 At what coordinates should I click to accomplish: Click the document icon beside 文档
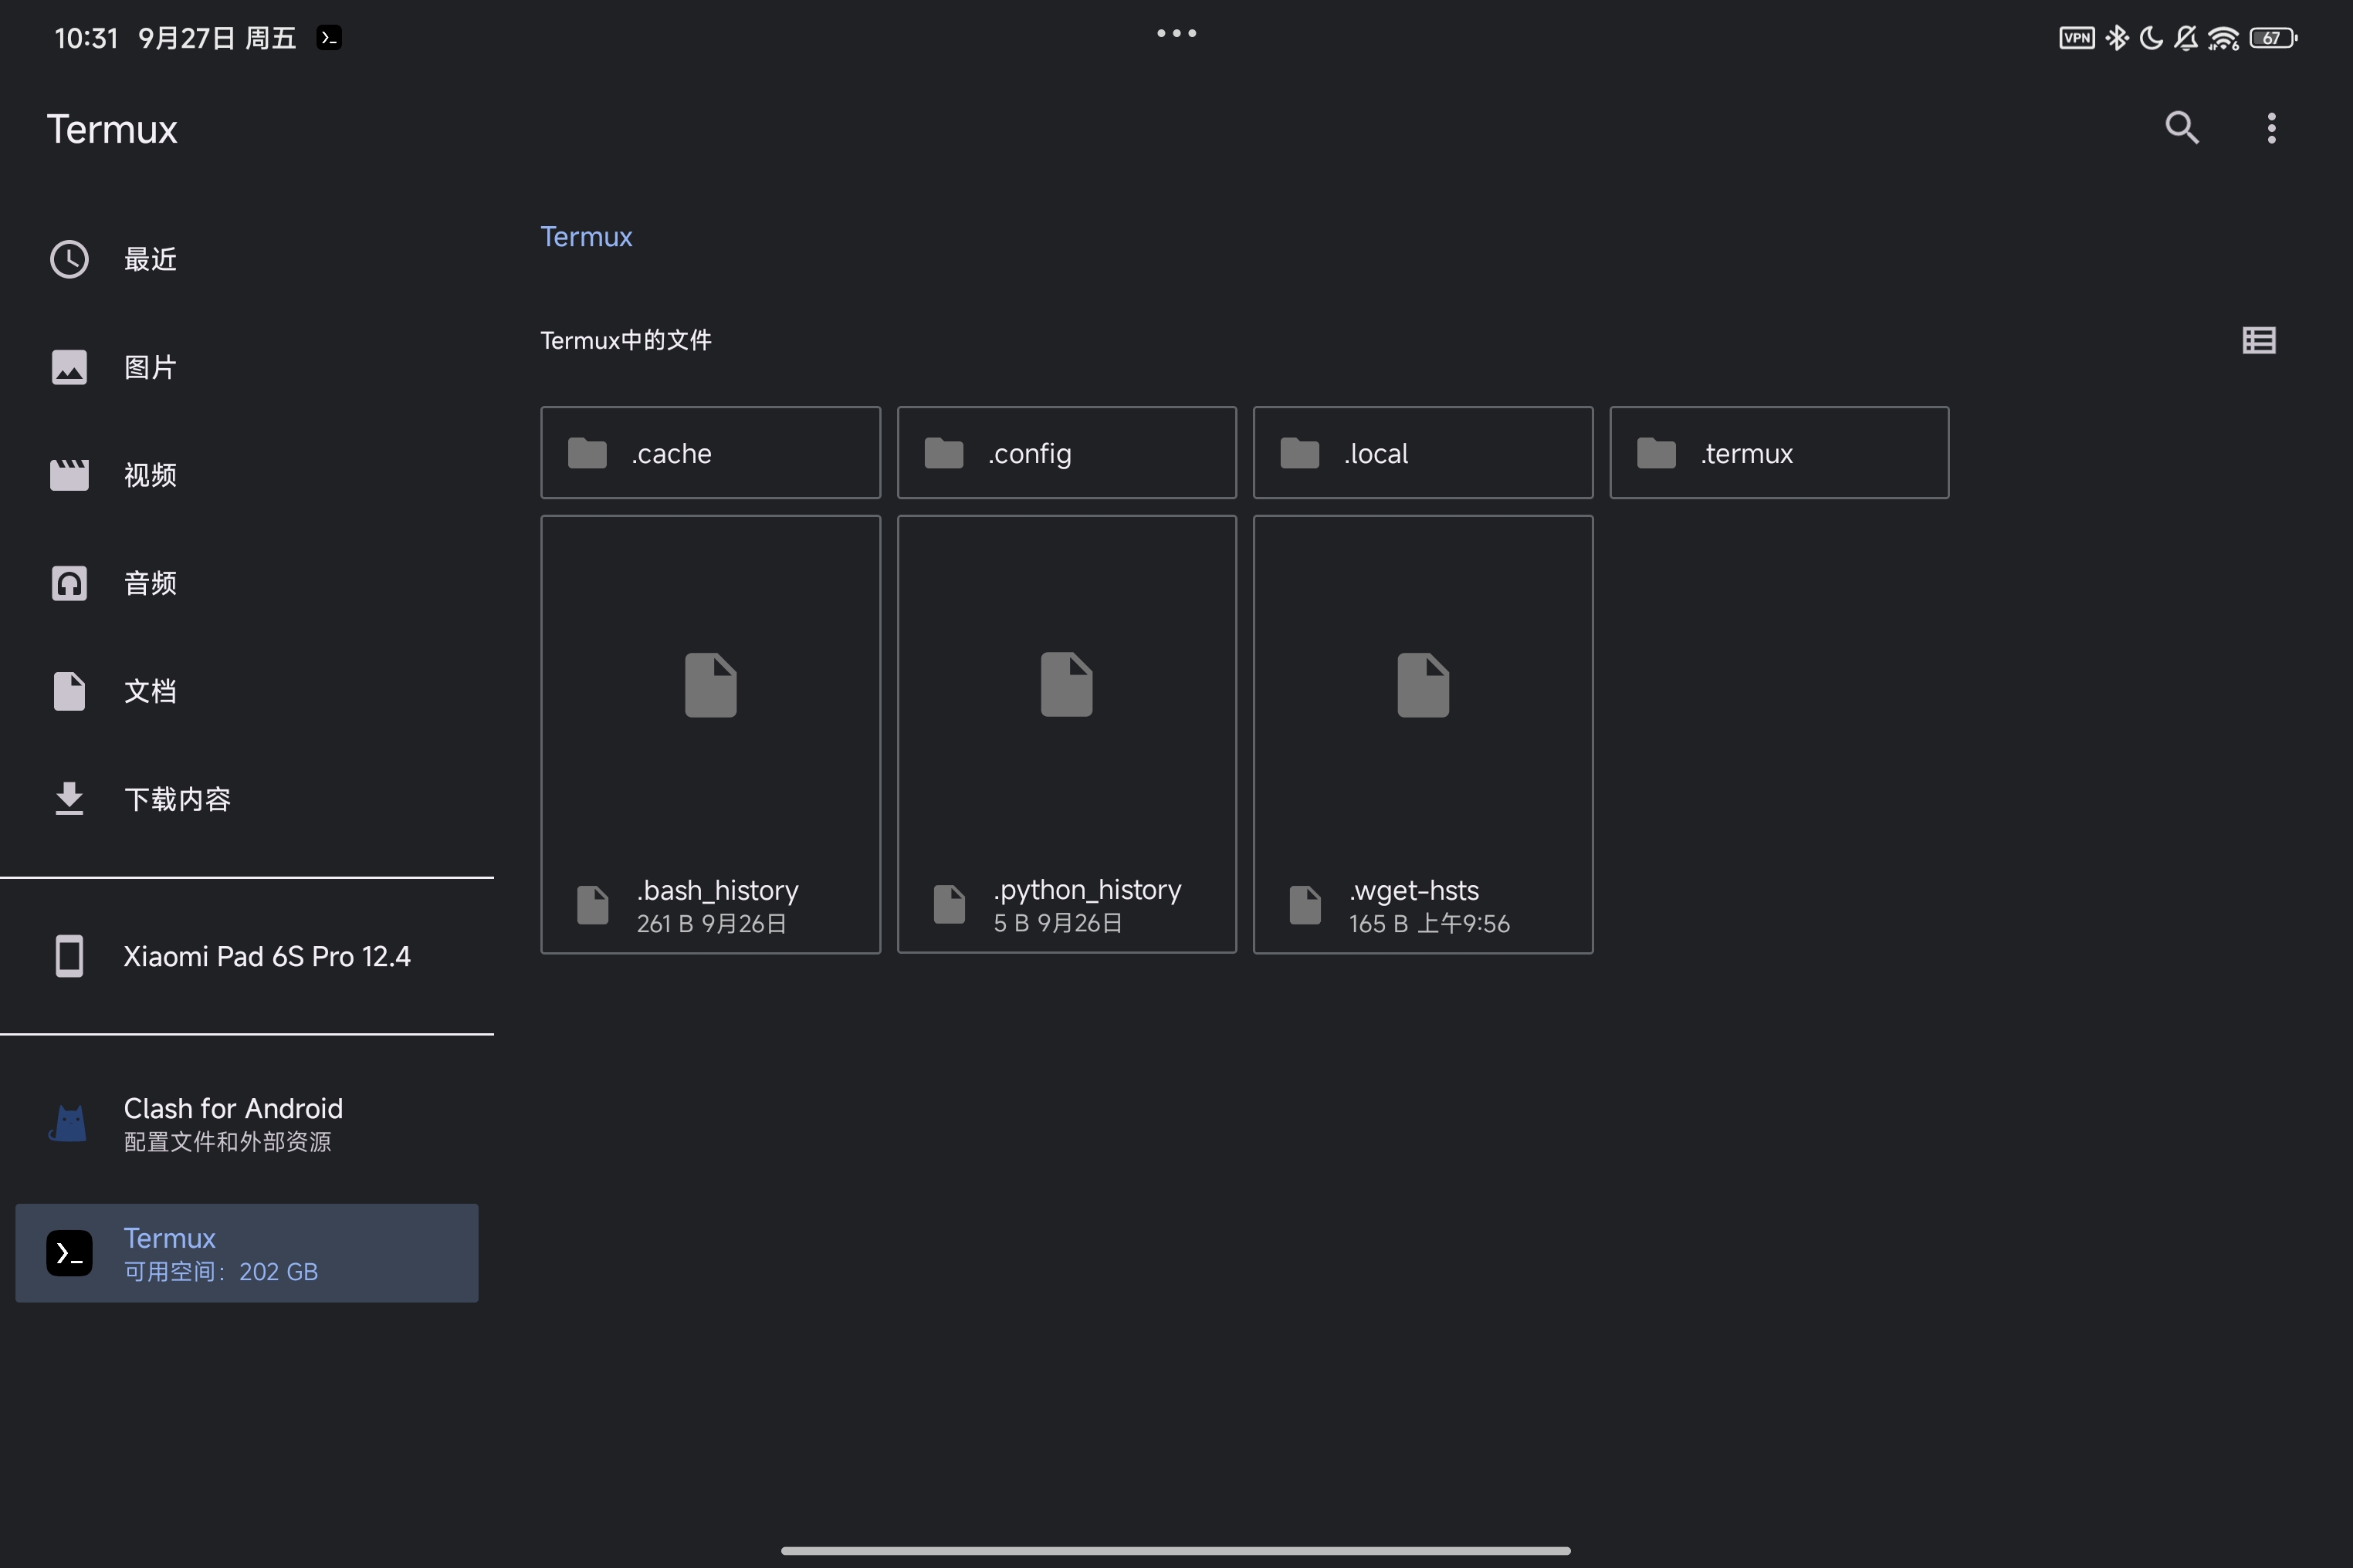pos(69,691)
